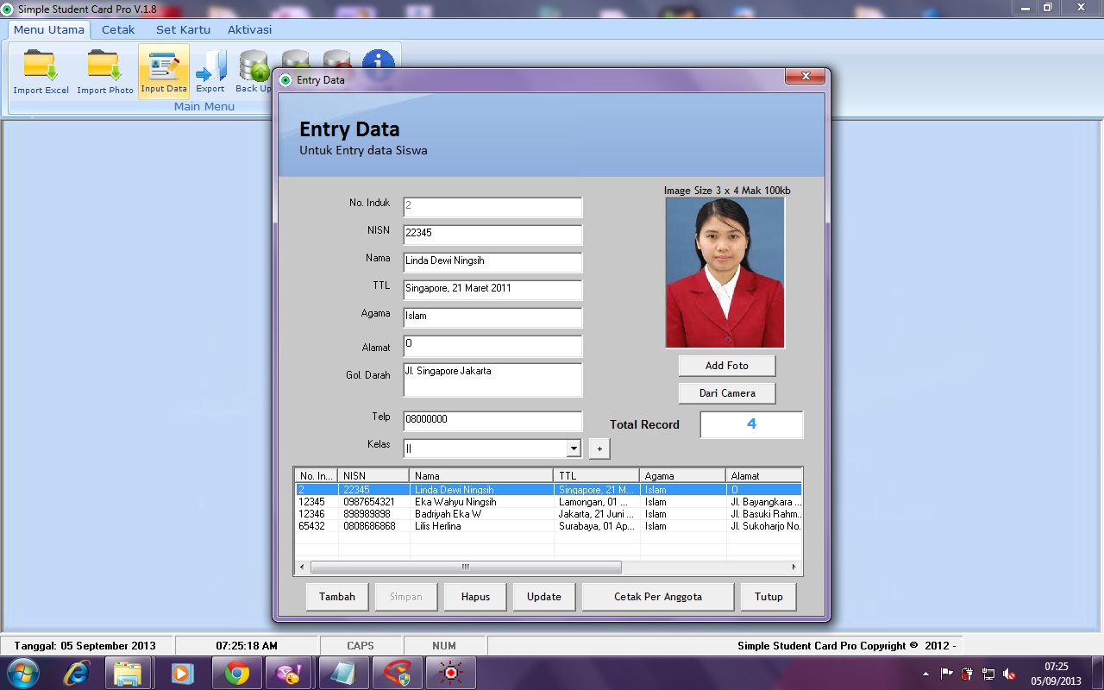Click the plus button beside Kelas dropdown
Image resolution: width=1104 pixels, height=690 pixels.
(599, 448)
